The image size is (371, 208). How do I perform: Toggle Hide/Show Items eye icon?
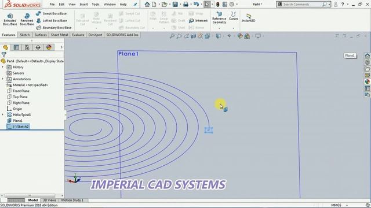coord(229,36)
